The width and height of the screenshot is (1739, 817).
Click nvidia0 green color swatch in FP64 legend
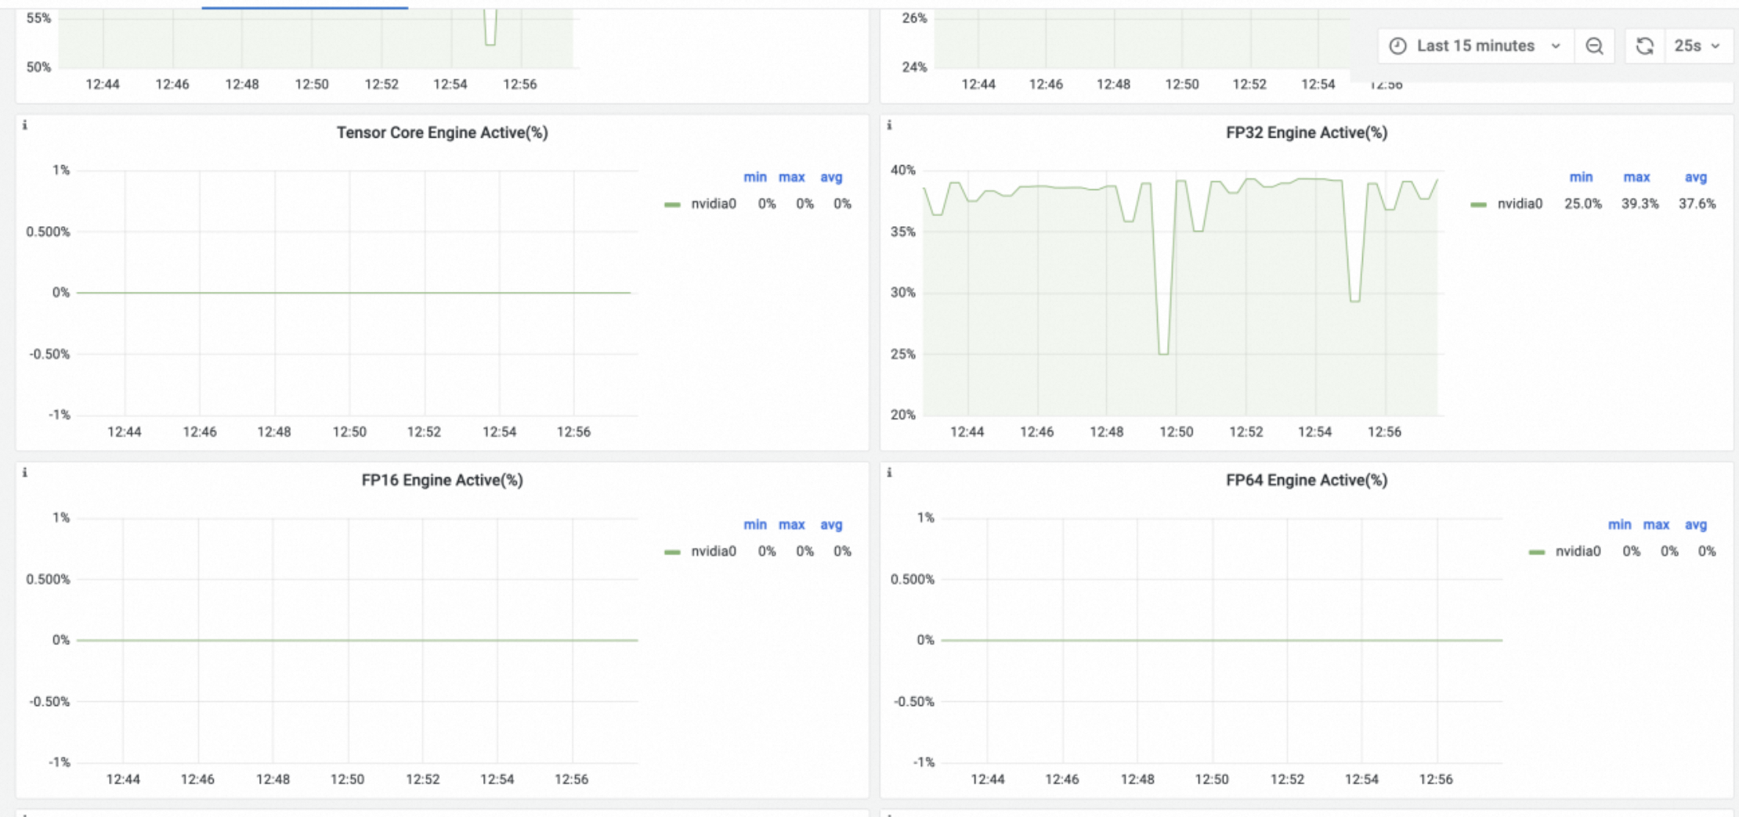tap(1537, 552)
